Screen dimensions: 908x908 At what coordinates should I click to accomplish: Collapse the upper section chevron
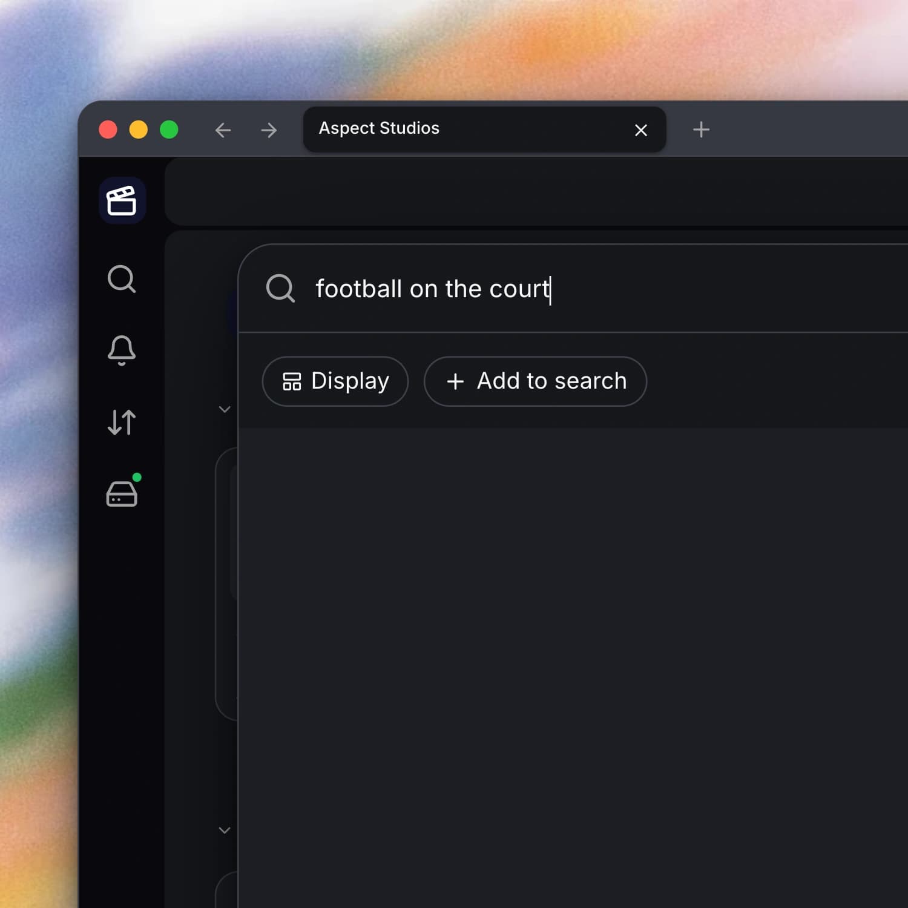point(225,409)
